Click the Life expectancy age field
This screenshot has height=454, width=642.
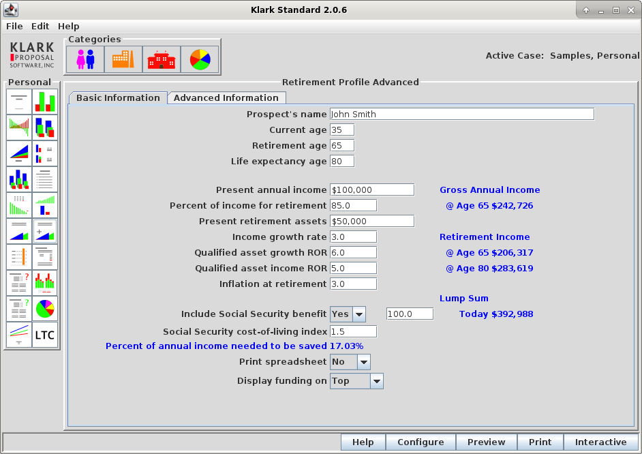point(342,162)
